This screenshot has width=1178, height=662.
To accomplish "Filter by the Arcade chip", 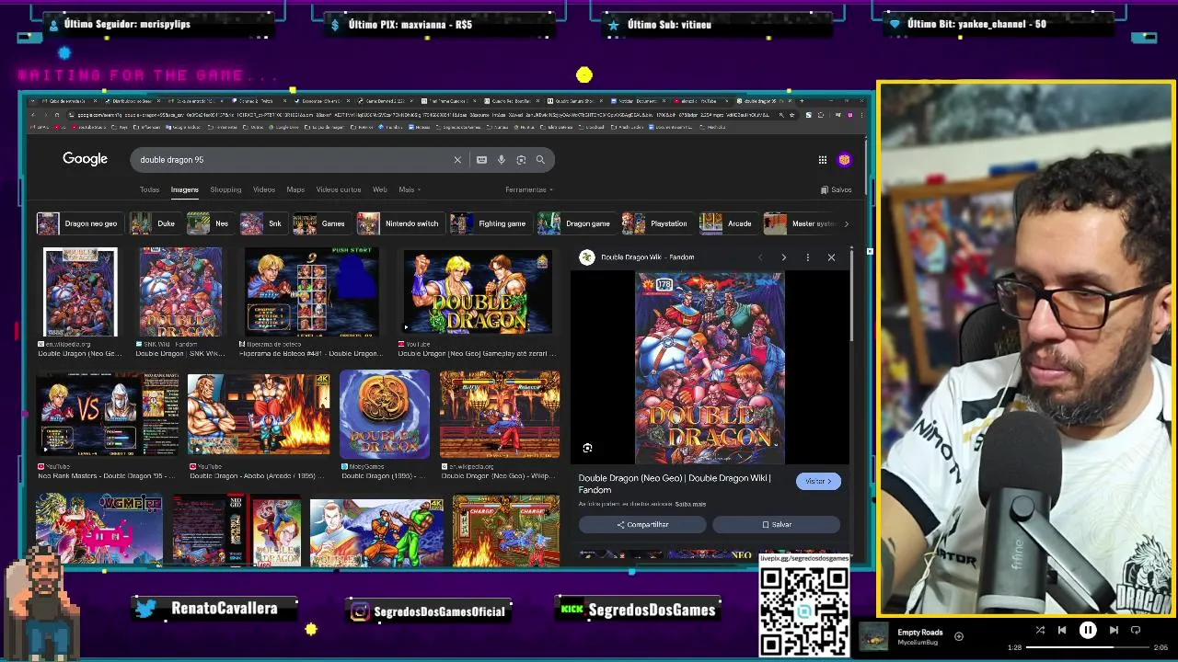I will pyautogui.click(x=727, y=223).
